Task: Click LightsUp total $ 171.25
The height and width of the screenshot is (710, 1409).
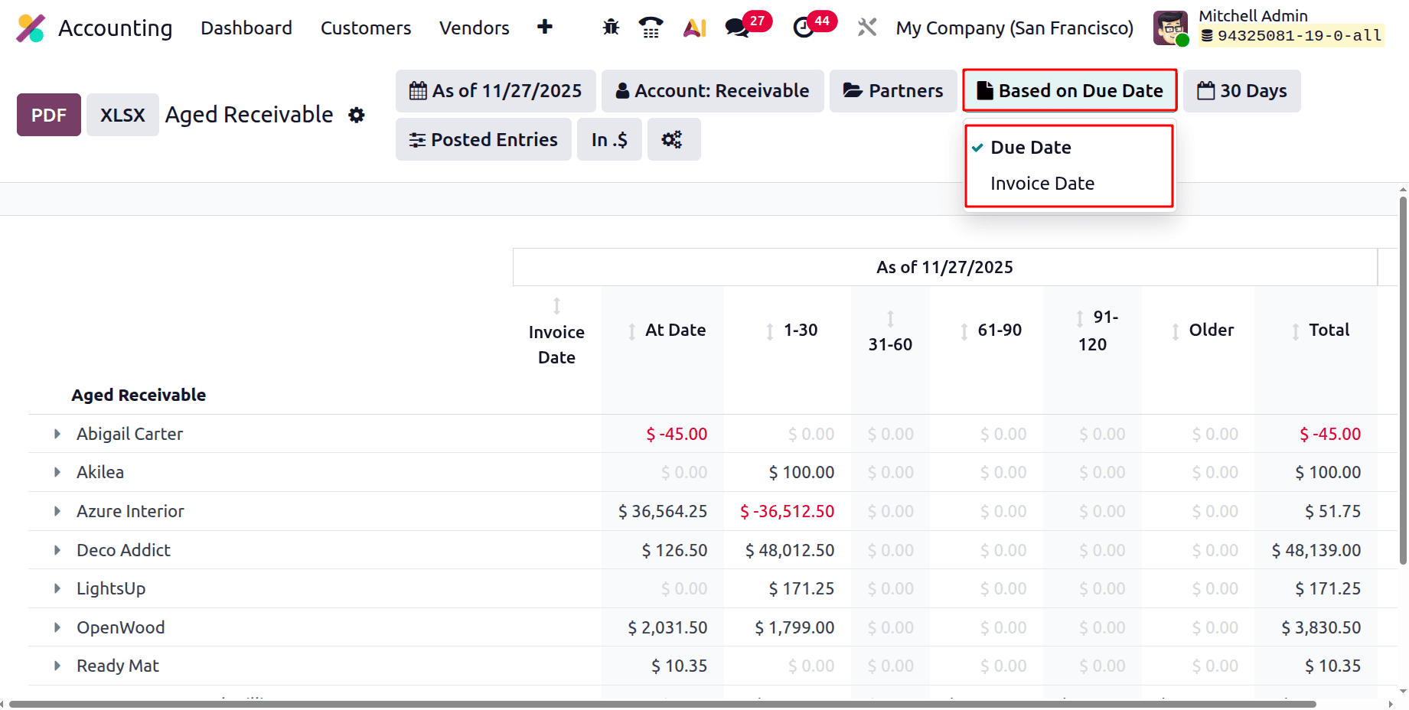Action: pyautogui.click(x=1328, y=588)
